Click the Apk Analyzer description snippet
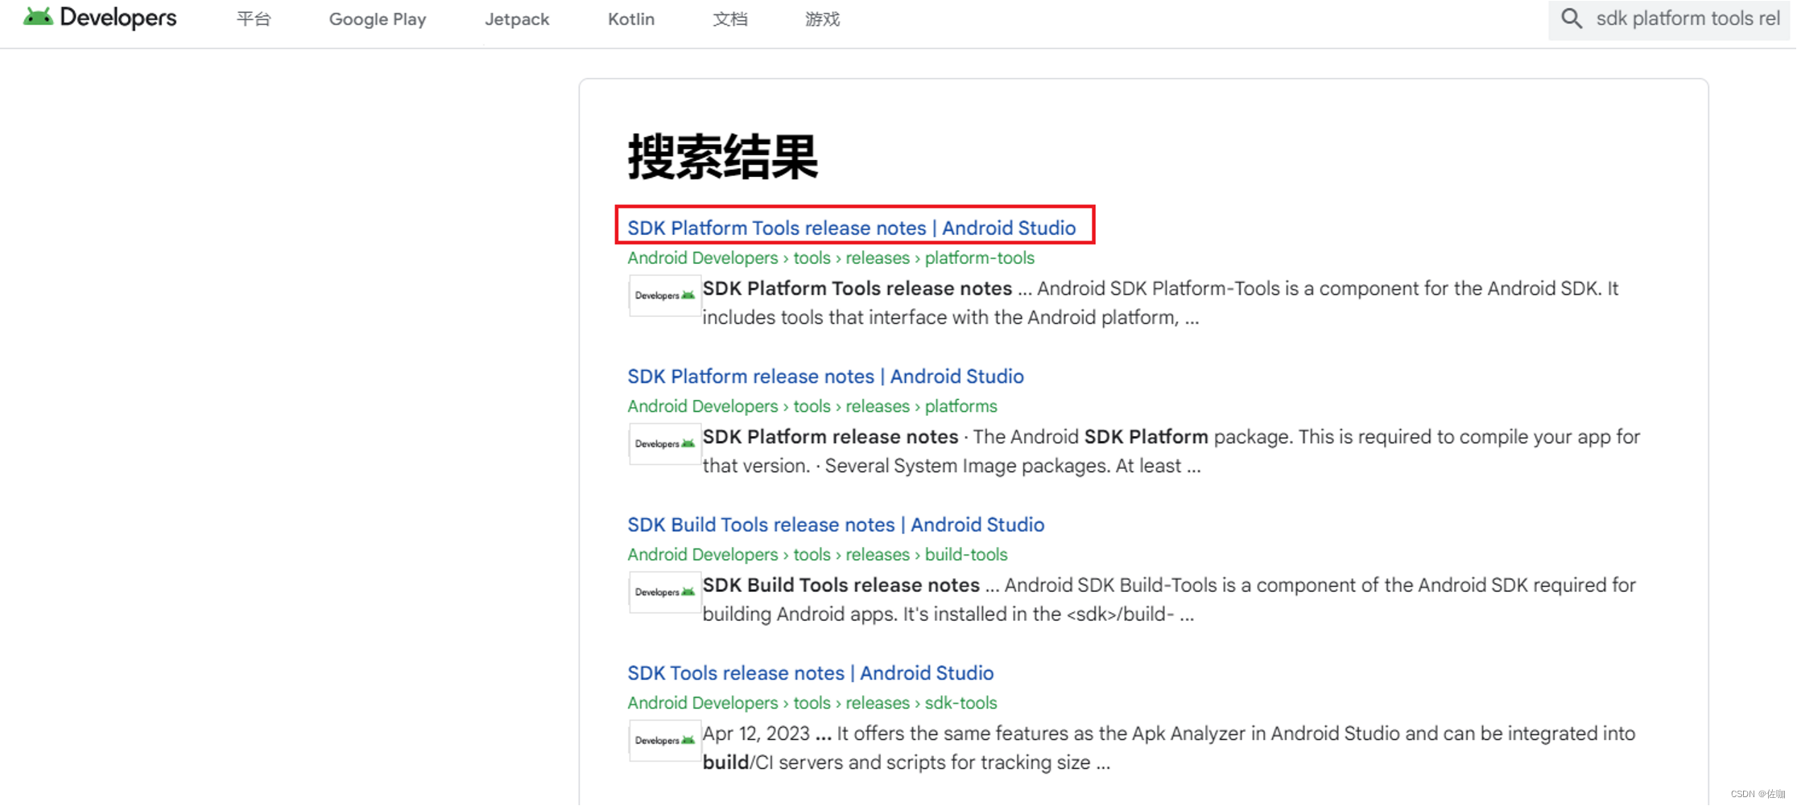Screen dimensions: 1797x806 [1169, 747]
